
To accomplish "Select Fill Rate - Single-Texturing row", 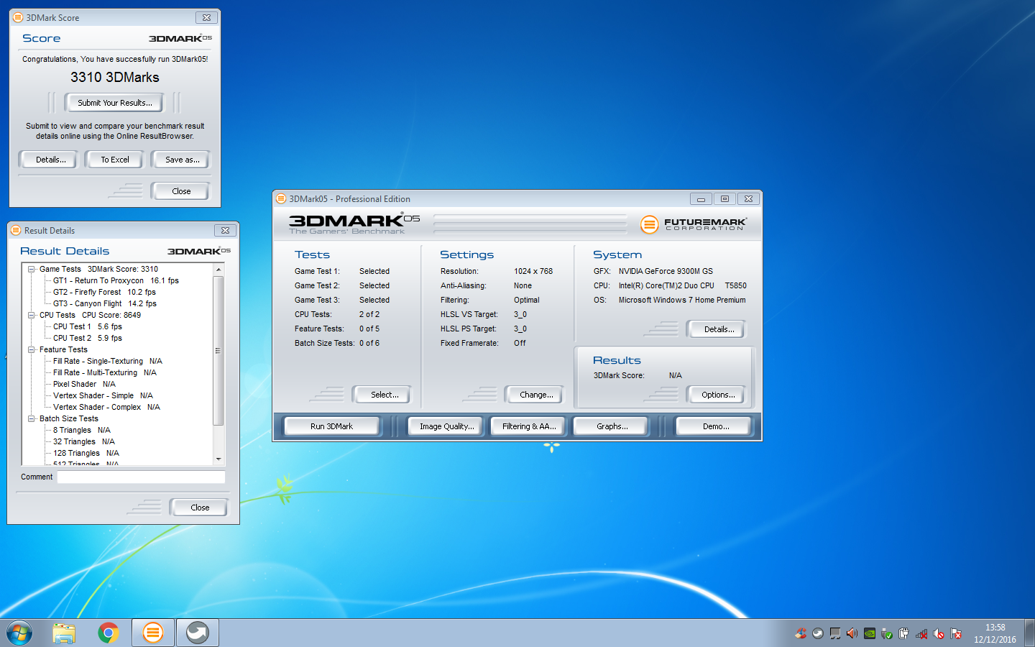I will point(108,362).
